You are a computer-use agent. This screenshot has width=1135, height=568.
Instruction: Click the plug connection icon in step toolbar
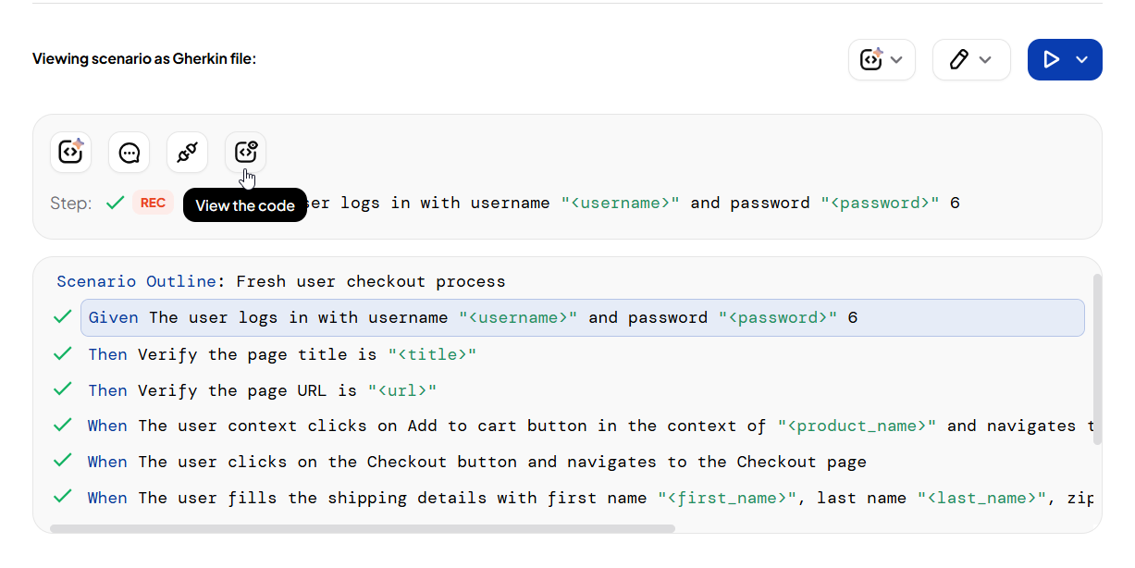[x=187, y=153]
